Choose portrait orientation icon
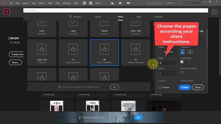This screenshot has width=221, height=124. point(183,52)
